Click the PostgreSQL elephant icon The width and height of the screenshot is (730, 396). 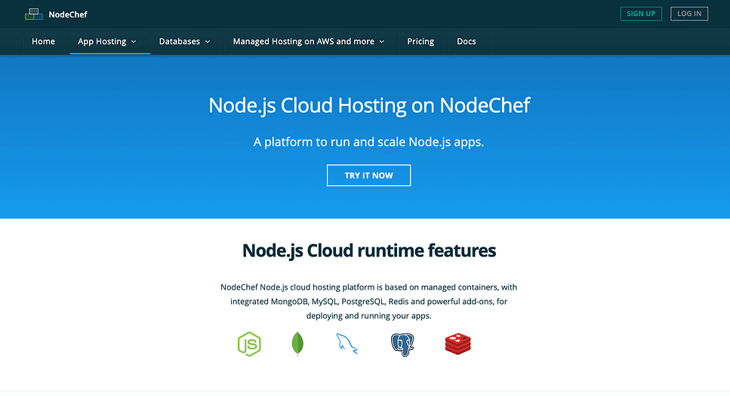point(402,344)
